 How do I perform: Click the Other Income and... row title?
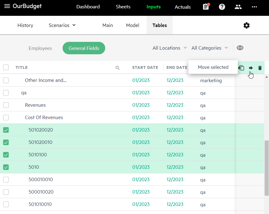tap(46, 80)
